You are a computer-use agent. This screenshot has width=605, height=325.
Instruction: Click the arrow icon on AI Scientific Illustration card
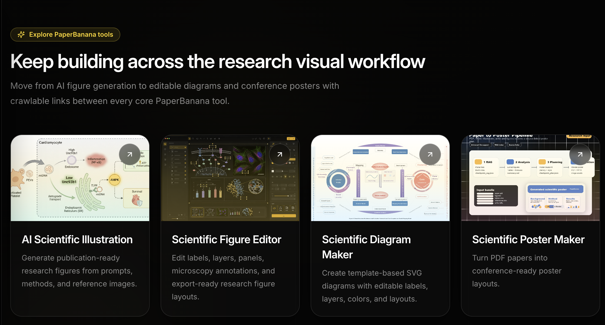click(x=130, y=154)
